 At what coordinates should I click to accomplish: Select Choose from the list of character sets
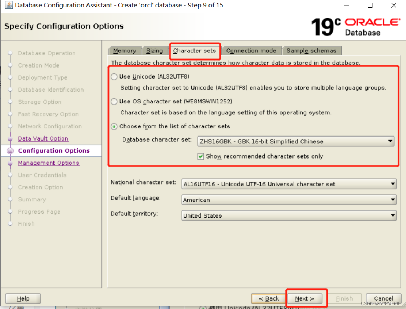pyautogui.click(x=114, y=127)
